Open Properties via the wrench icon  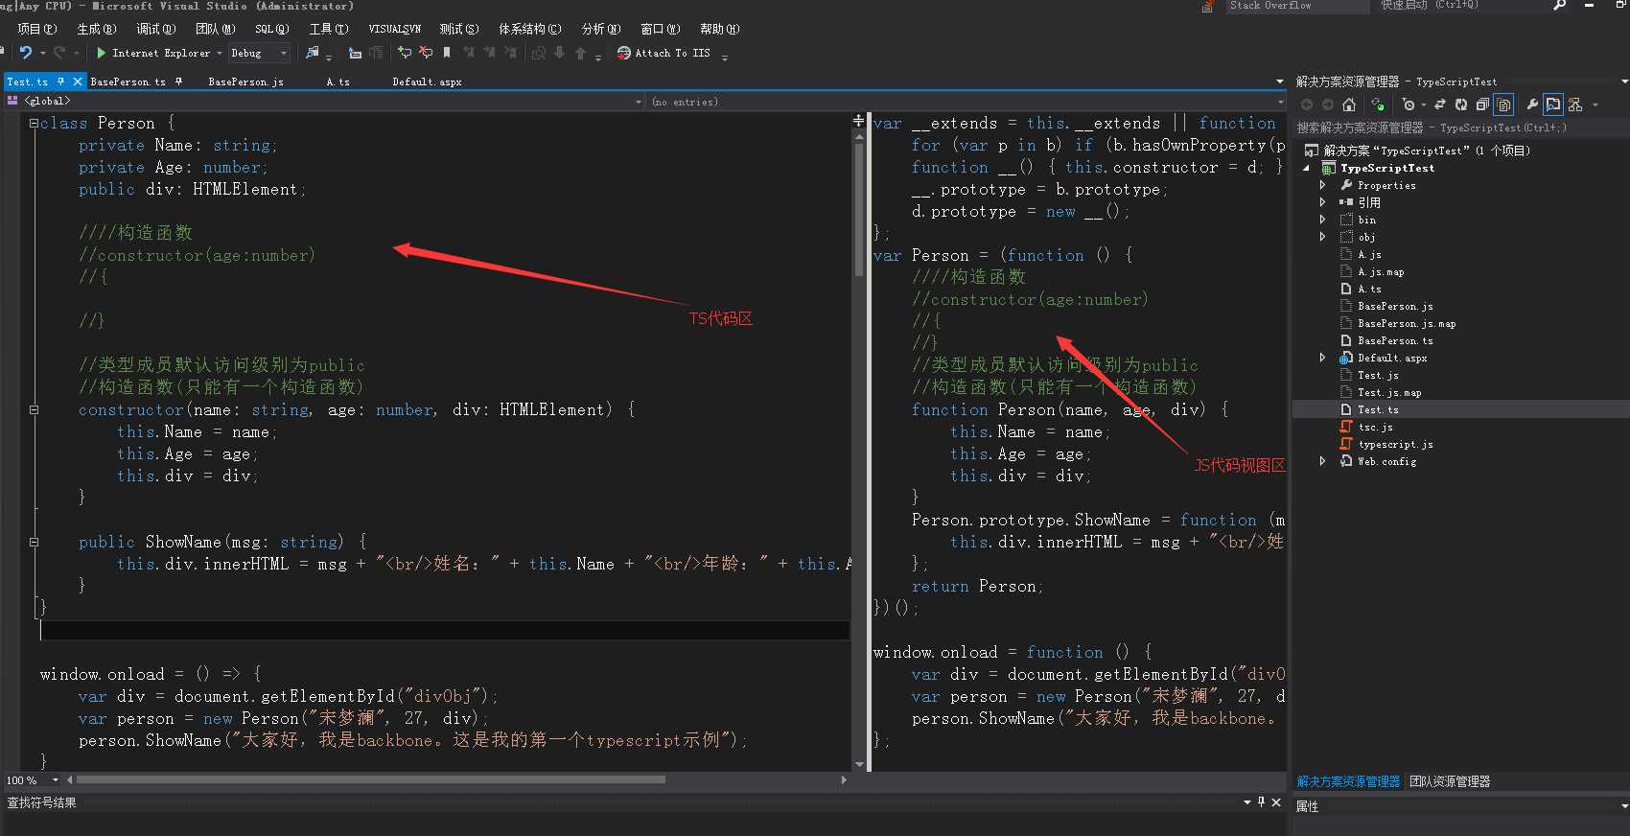(1532, 104)
